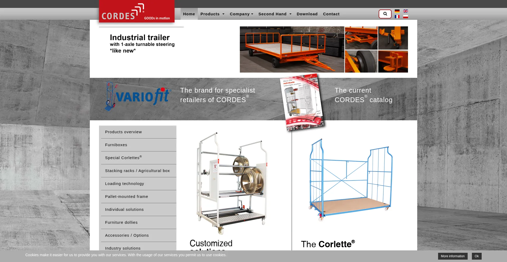
Task: Click the blue Corlette roll container image
Action: 350,180
